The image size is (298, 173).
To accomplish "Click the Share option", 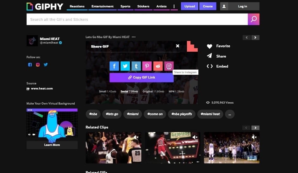I will click(x=216, y=56).
